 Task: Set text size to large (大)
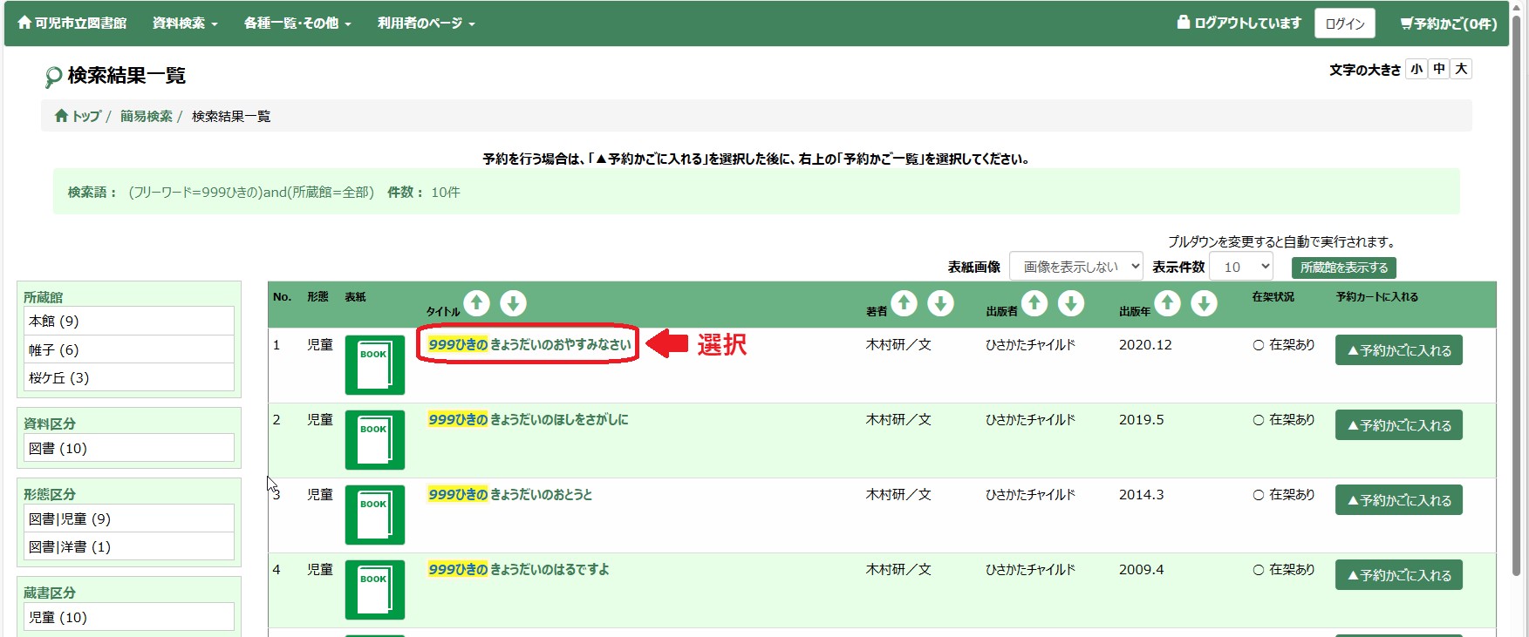[1461, 69]
